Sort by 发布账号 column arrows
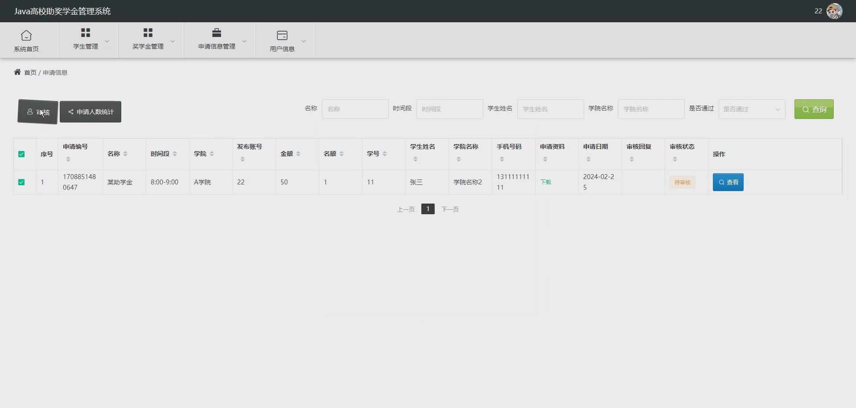The height and width of the screenshot is (408, 856). [243, 159]
